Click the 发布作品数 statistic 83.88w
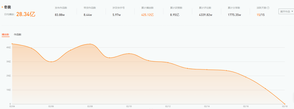This screenshot has width=294, height=109. pyautogui.click(x=59, y=15)
